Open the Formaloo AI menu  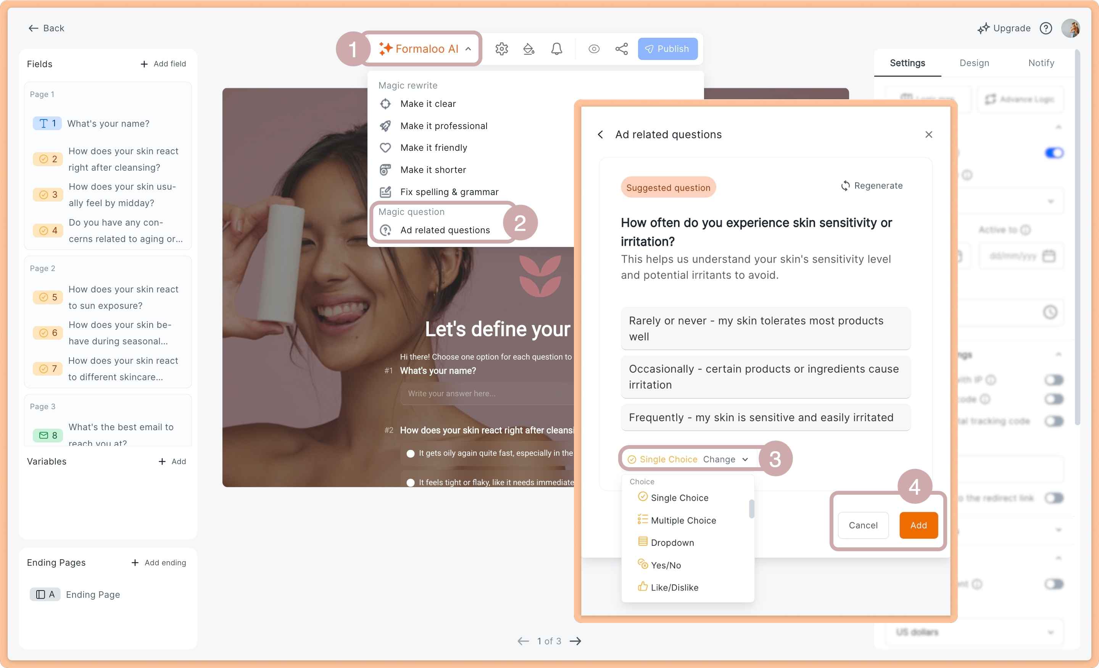425,48
